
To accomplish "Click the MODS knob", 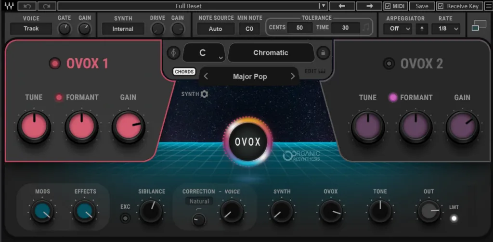I will [42, 212].
